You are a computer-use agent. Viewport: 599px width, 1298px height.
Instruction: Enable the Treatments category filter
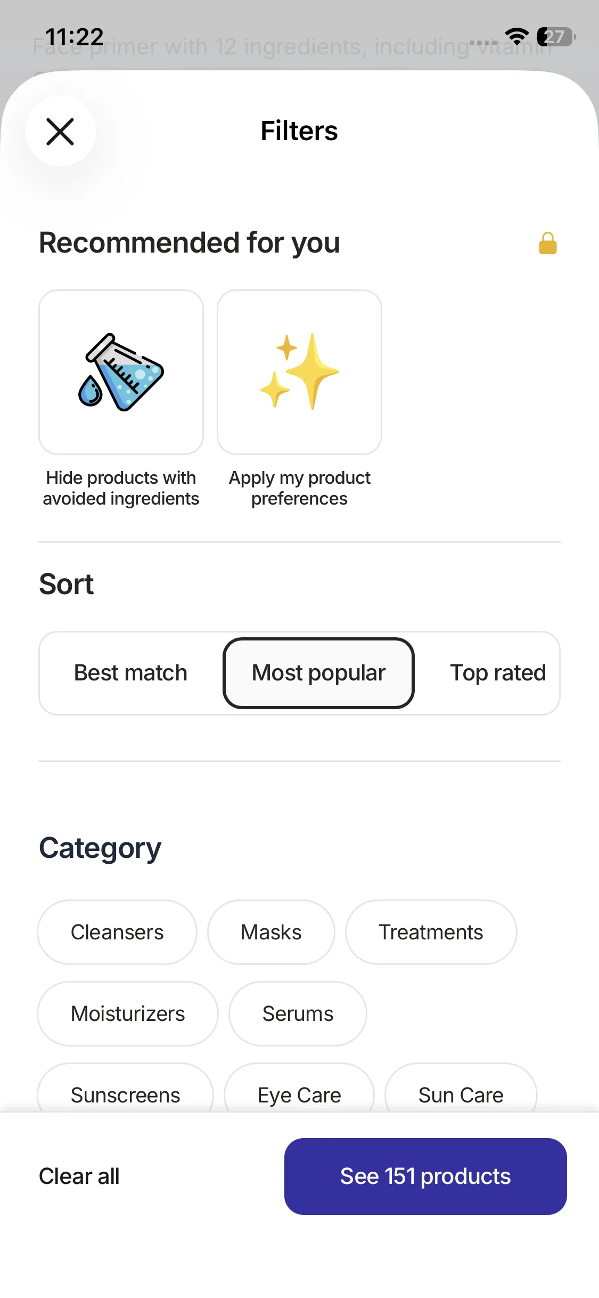tap(431, 932)
